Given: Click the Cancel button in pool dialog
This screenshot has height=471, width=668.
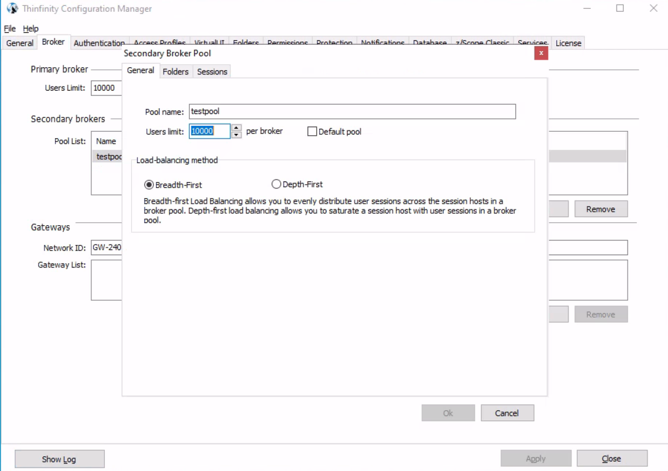Looking at the screenshot, I should click(507, 413).
